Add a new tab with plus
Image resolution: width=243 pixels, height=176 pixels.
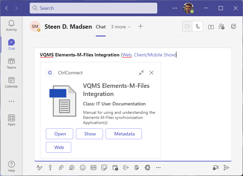click(140, 26)
